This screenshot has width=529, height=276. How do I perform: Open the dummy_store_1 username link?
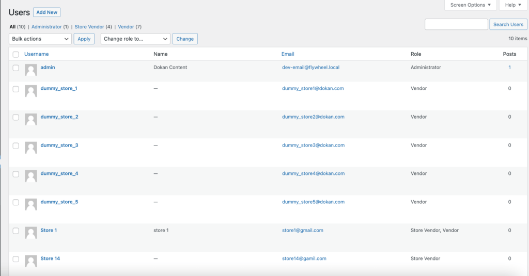(59, 88)
